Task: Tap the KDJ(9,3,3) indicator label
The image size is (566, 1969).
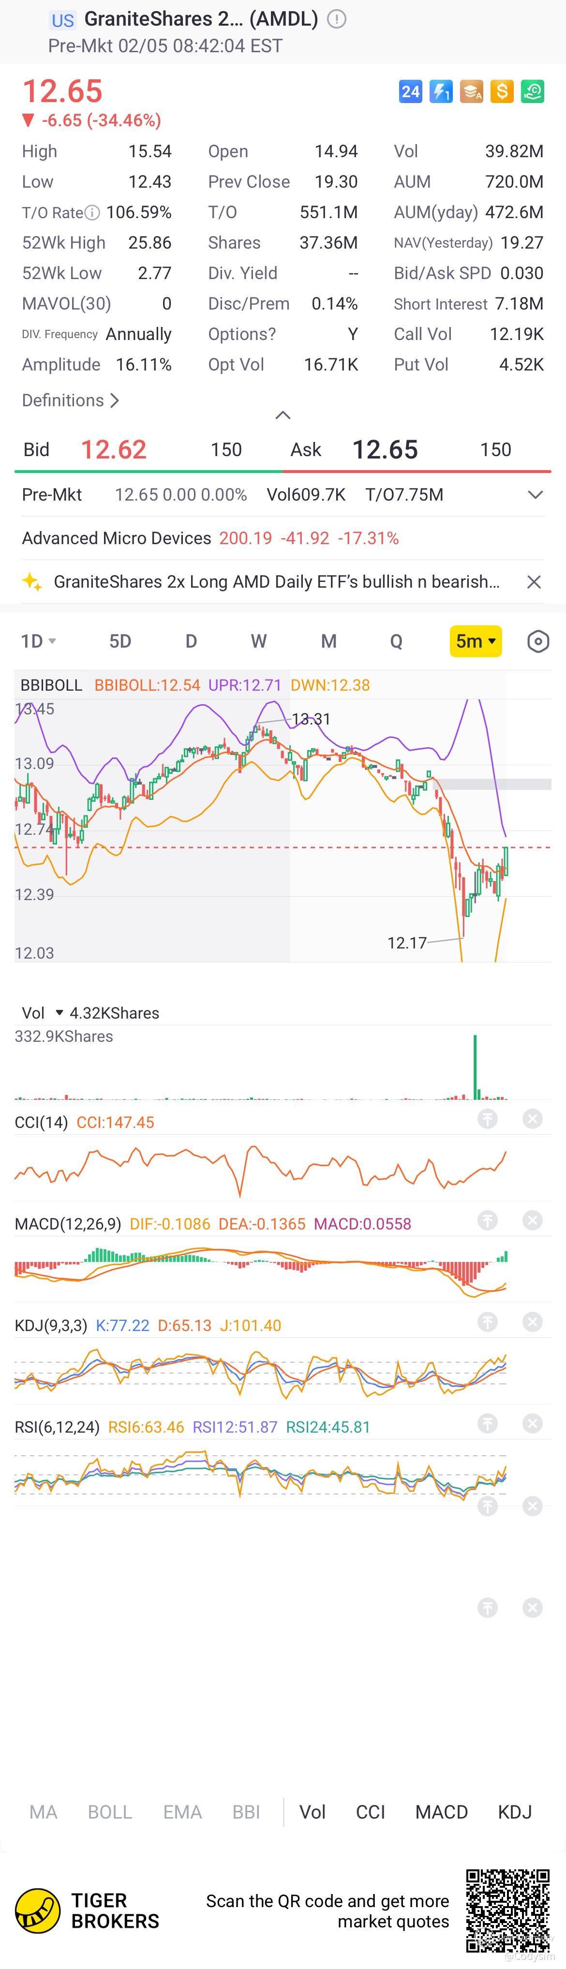Action: pos(51,1325)
